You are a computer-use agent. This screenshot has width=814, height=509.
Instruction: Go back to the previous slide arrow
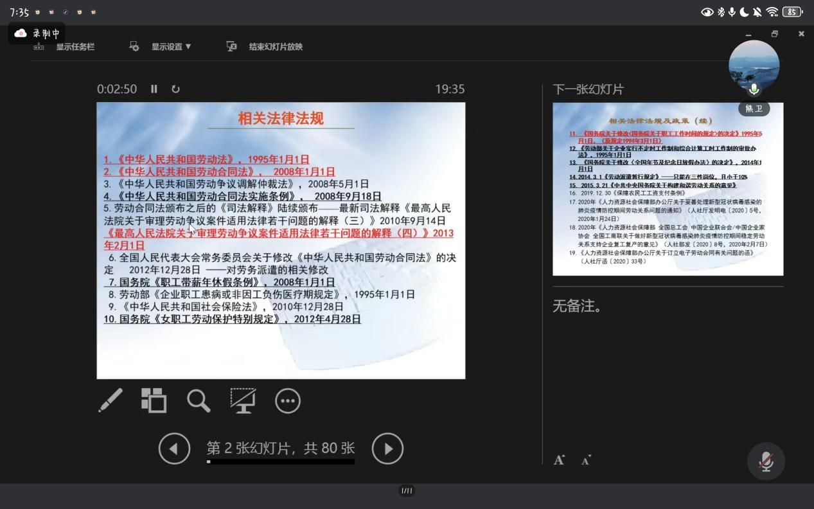click(x=175, y=449)
